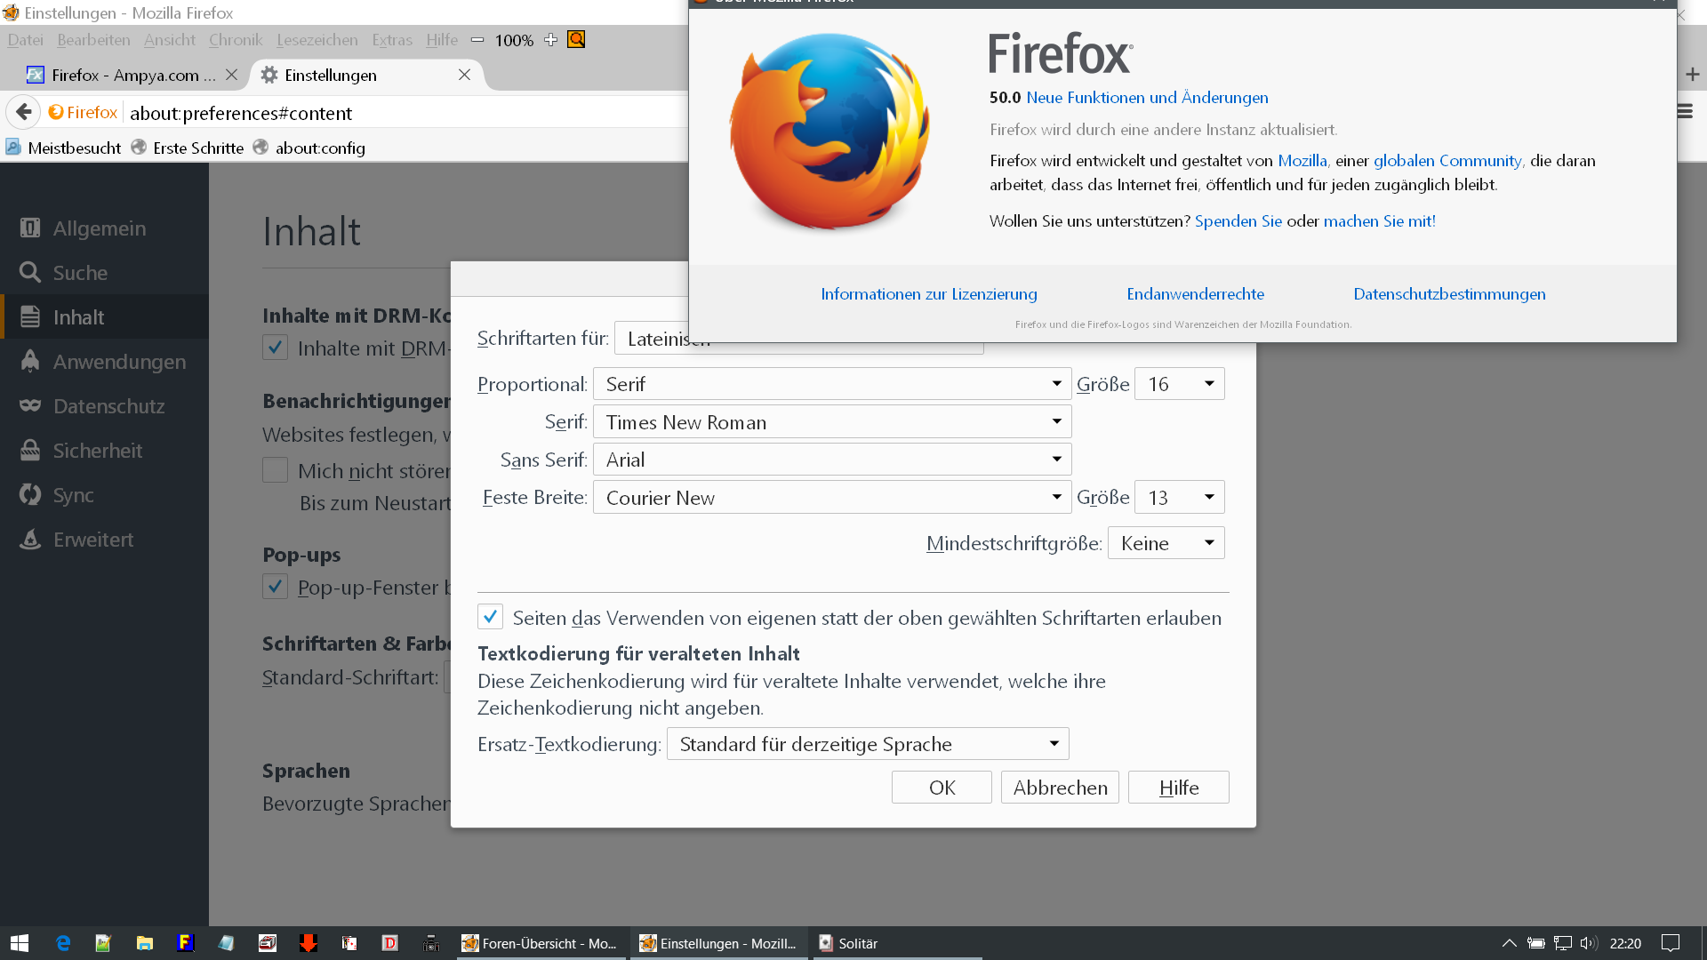Open the Mindestschriftgröße dropdown
This screenshot has height=960, width=1707.
[x=1166, y=543]
